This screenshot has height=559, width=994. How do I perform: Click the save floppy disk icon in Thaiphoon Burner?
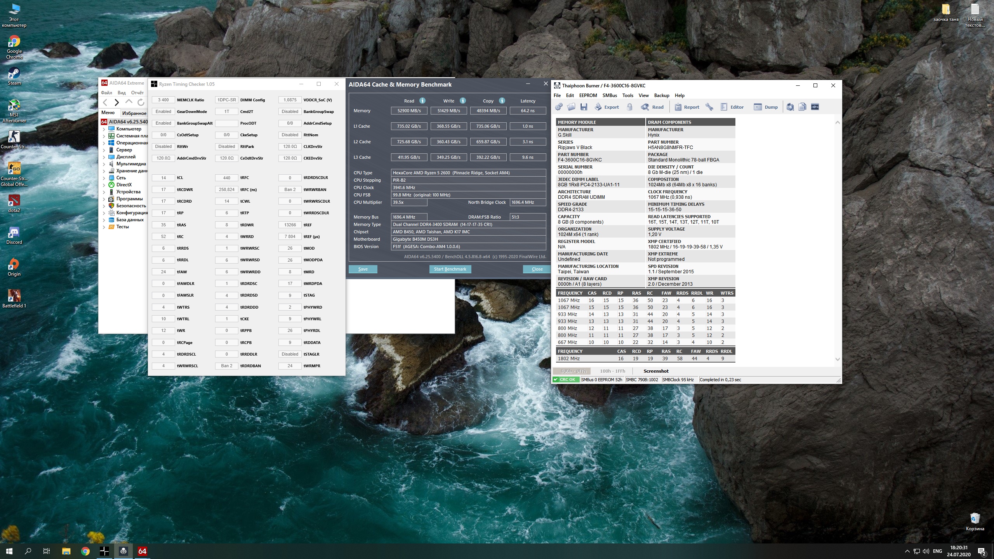click(x=584, y=107)
